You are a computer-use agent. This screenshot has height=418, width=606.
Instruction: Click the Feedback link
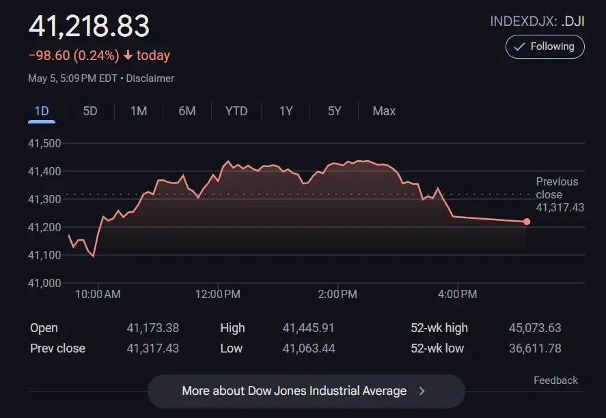tap(555, 380)
